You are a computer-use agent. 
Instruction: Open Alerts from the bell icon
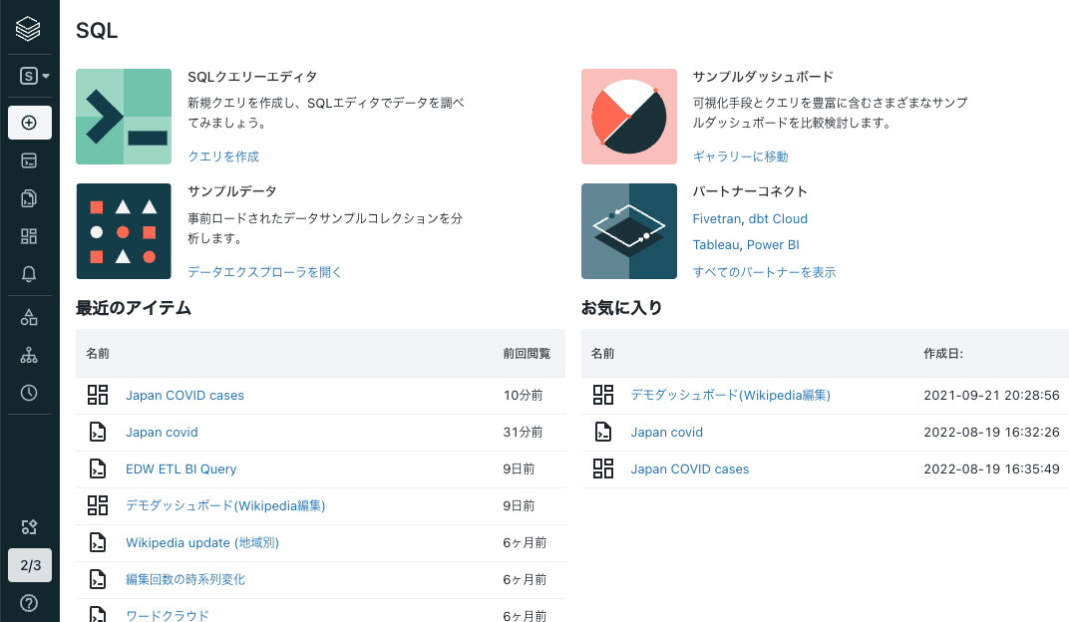(30, 275)
